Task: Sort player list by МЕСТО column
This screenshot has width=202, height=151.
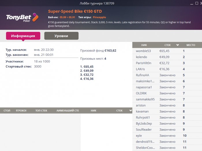Action: tap(191, 45)
